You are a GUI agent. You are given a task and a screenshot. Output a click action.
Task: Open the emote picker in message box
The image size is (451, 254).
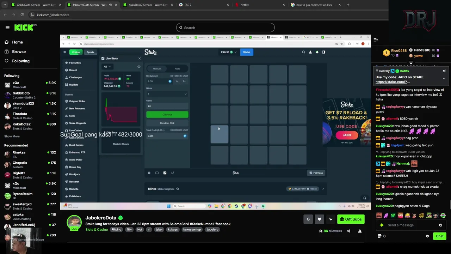[x=440, y=225]
